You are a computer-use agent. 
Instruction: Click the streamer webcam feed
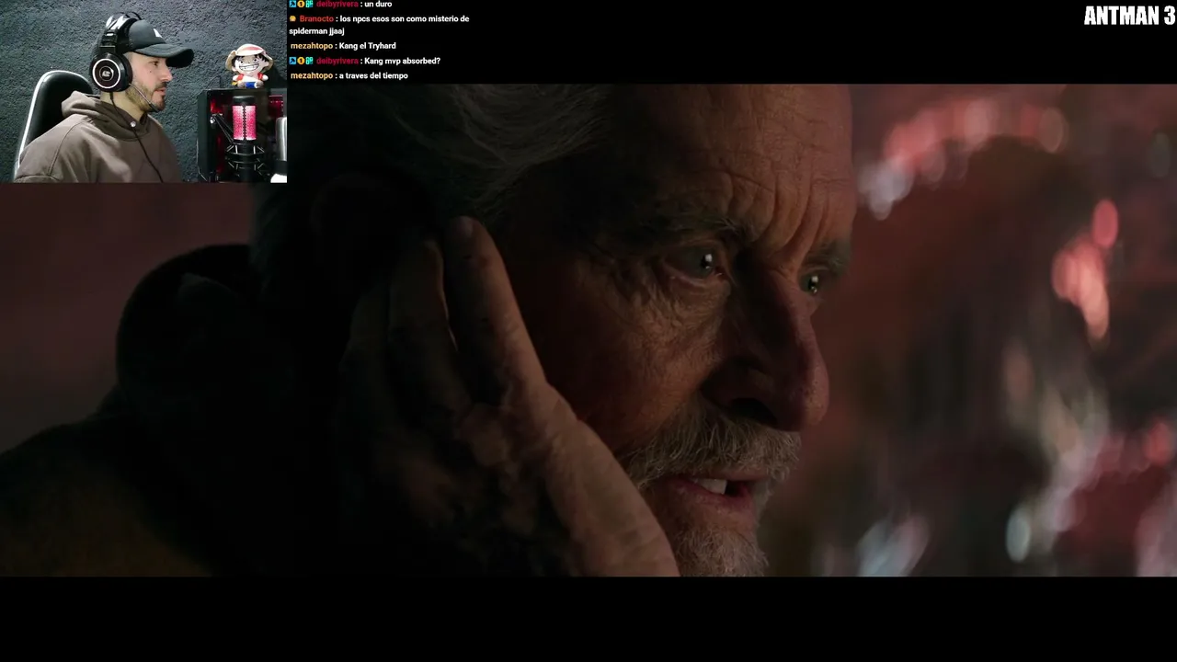click(143, 91)
